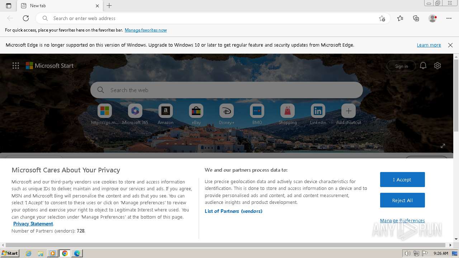Open BMO shortcut
Screen dimensions: 459x258
click(x=257, y=114)
